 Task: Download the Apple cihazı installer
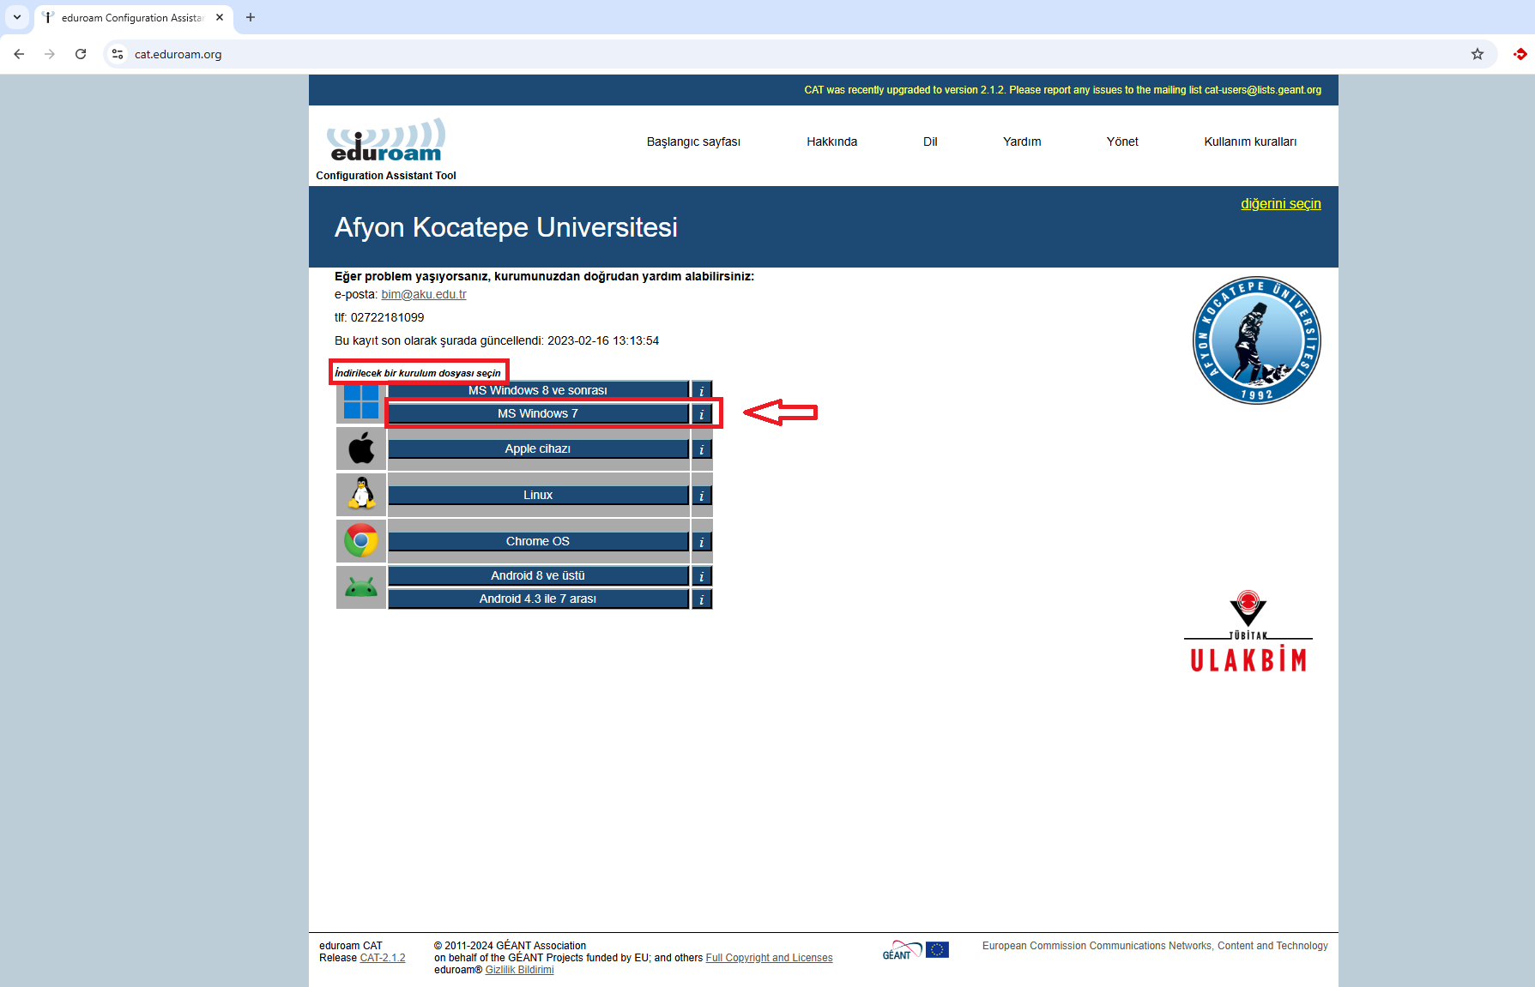[538, 449]
